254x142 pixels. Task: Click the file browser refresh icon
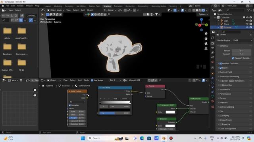tap(16, 16)
